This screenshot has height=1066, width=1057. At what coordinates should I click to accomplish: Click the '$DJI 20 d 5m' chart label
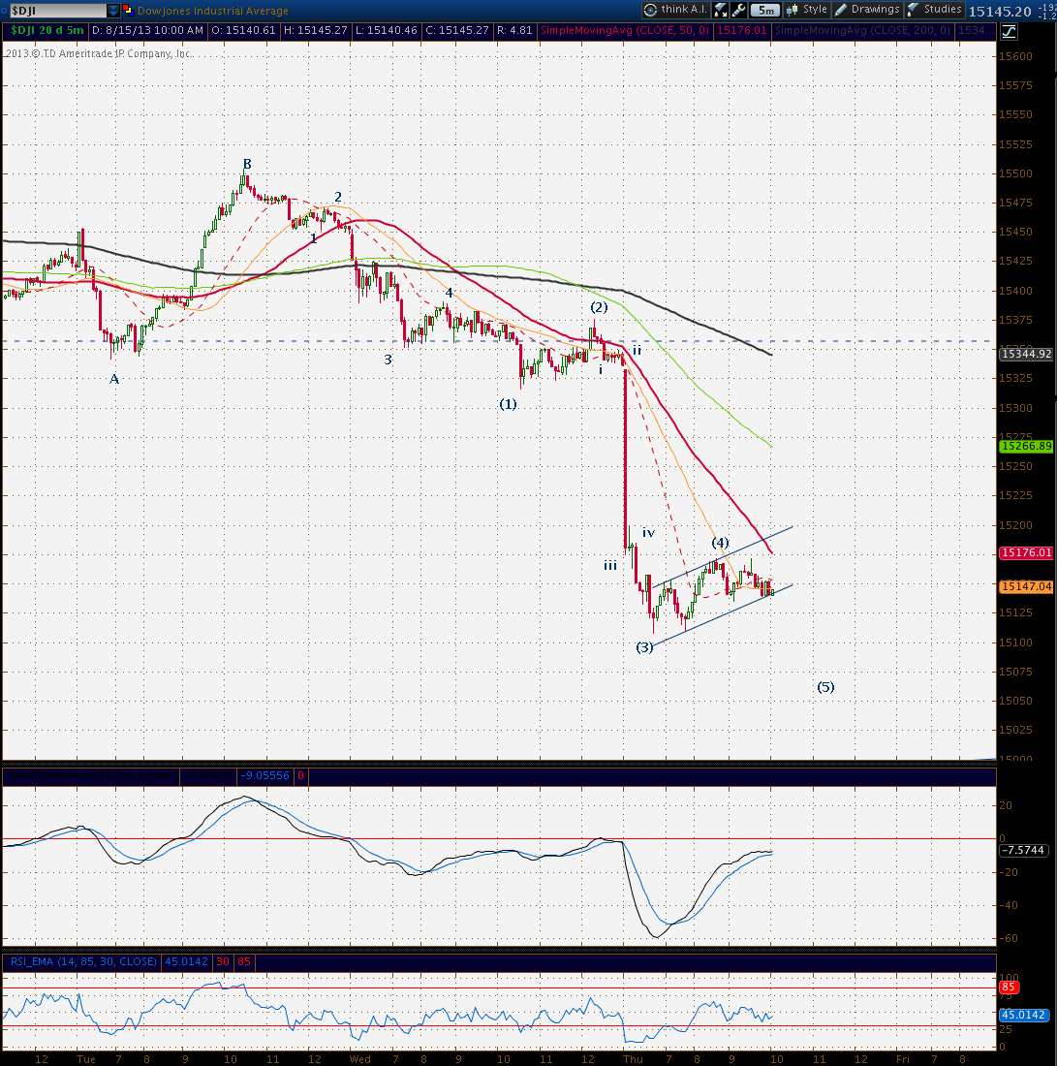coord(47,31)
